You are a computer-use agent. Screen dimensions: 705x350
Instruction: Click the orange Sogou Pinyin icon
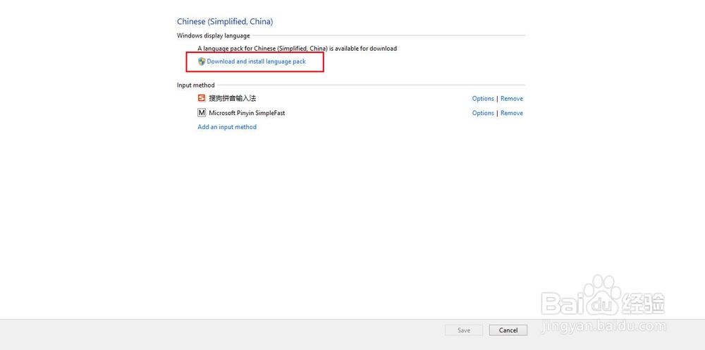[202, 98]
